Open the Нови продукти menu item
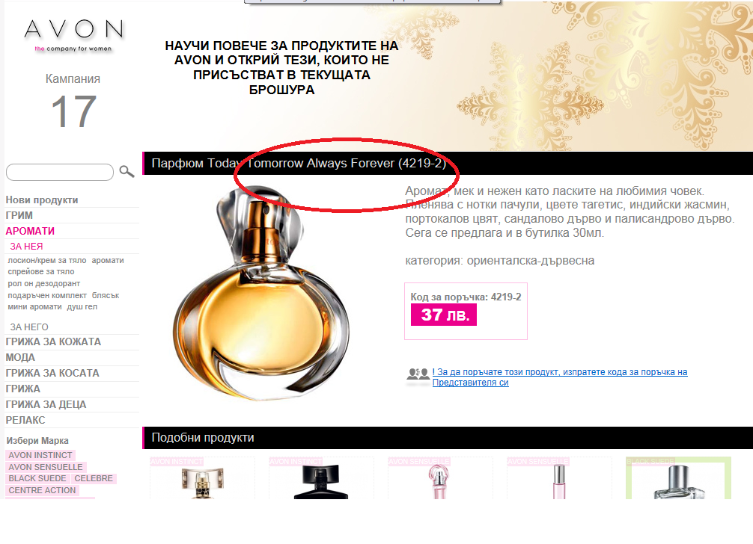Screen dimensions: 753x544 (x=42, y=200)
